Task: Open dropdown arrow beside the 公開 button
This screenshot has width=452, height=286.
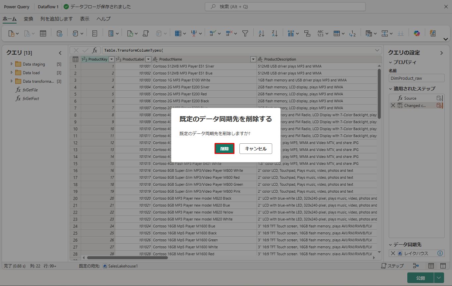Action: click(439, 278)
